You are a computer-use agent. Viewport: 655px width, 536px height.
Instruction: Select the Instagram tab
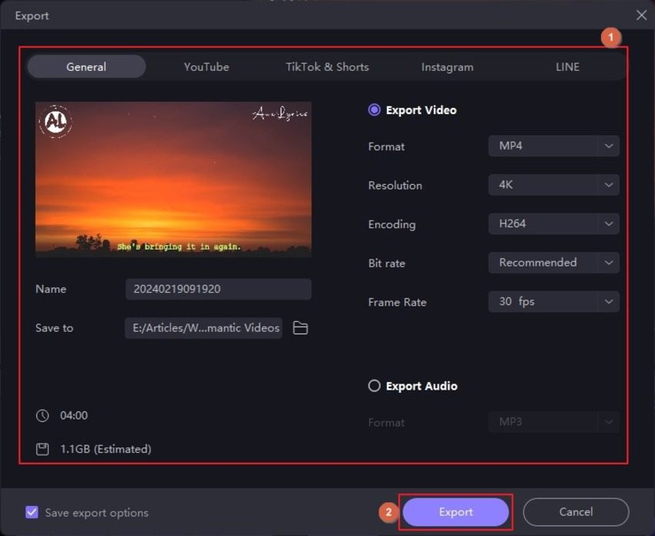click(x=447, y=67)
